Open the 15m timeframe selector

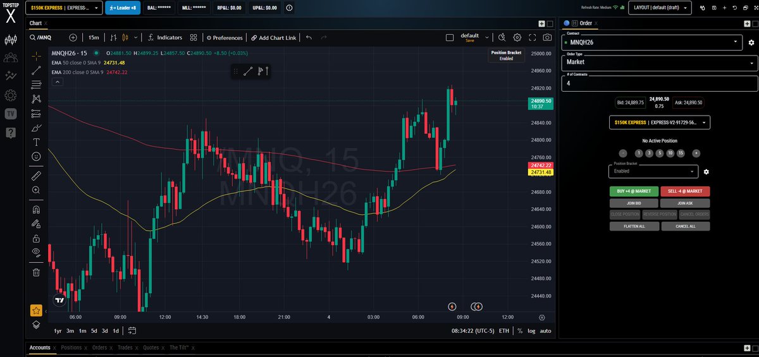(93, 38)
